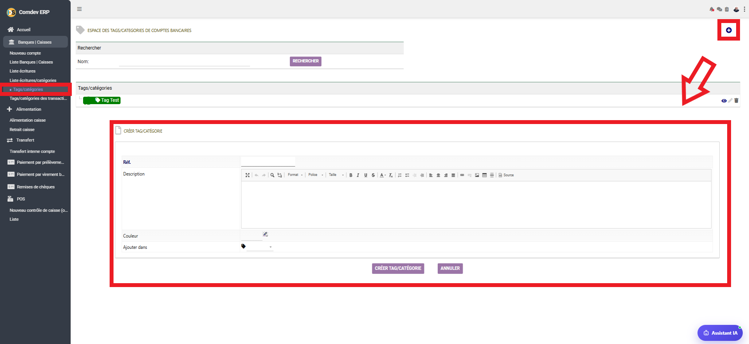Toggle italic formatting in editor
The image size is (749, 344).
point(358,175)
